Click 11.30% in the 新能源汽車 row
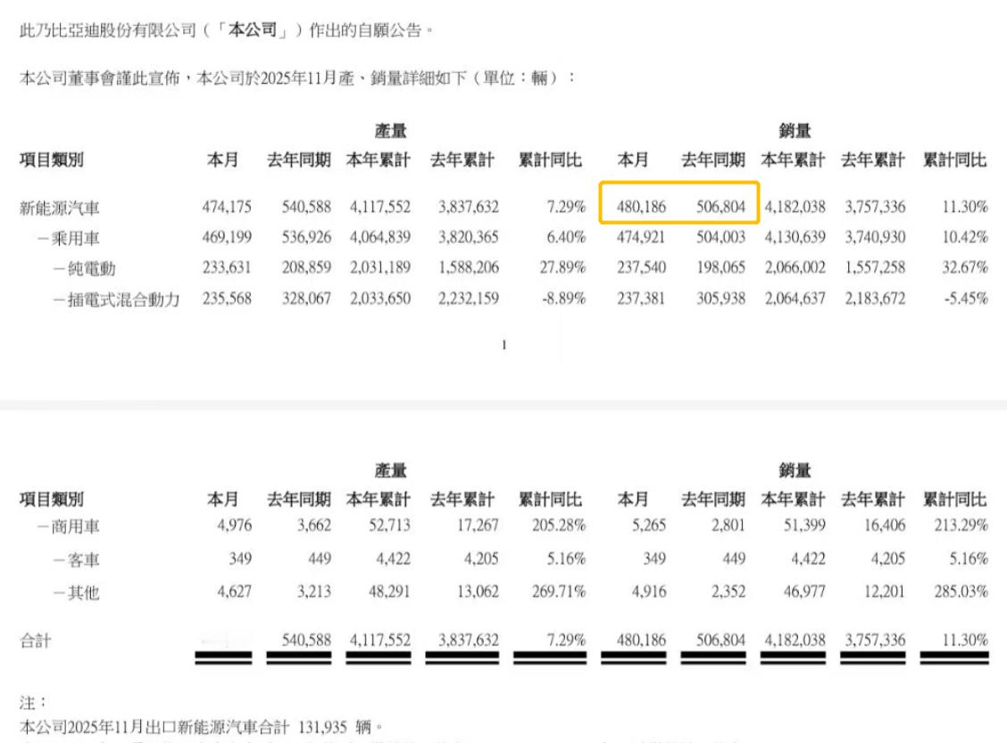 click(x=965, y=207)
